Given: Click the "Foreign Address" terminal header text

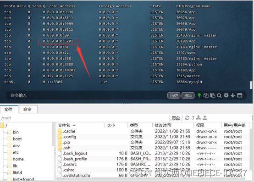Looking at the screenshot, I should pos(115,6).
